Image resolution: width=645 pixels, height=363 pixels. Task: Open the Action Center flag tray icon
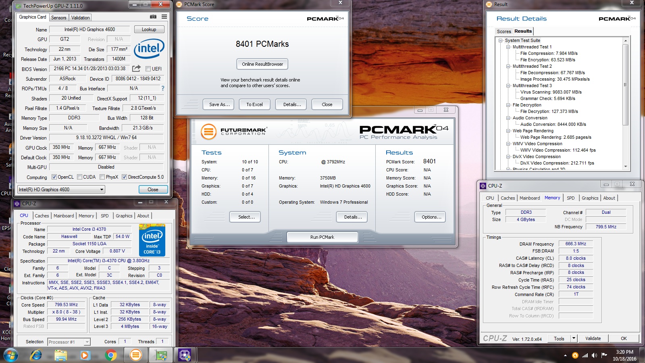point(604,355)
